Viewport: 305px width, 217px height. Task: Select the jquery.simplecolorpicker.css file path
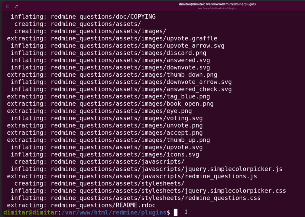pos(168,191)
